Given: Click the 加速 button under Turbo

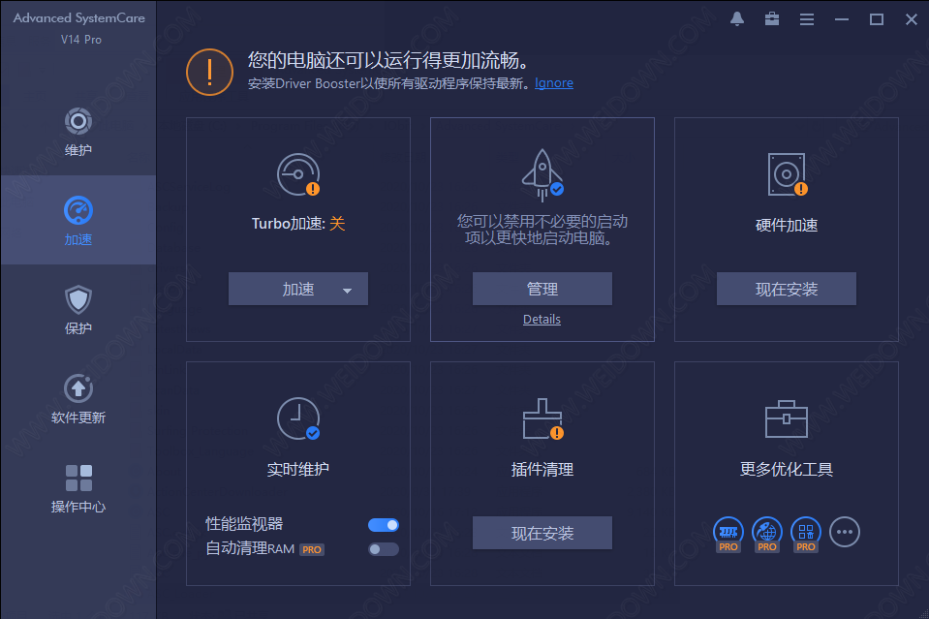Looking at the screenshot, I should pos(298,289).
